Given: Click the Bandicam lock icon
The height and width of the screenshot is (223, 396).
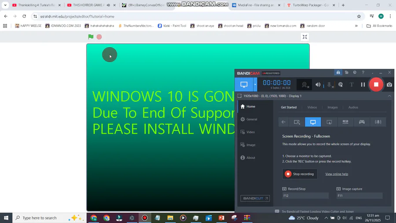Looking at the screenshot, I should coord(338,73).
